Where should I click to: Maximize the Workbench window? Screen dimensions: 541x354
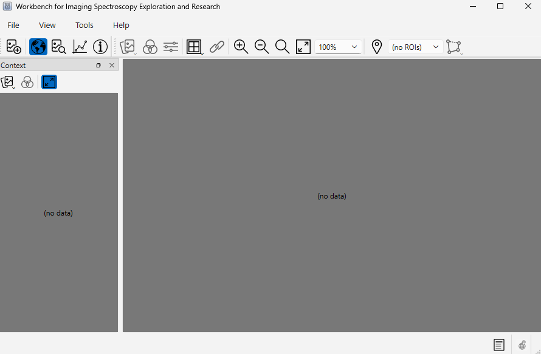[x=500, y=6]
